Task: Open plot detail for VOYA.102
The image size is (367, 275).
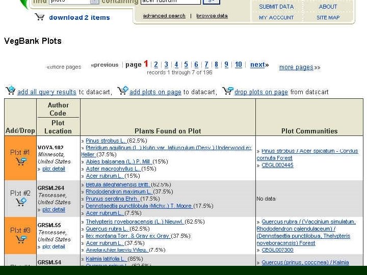Action: [x=54, y=169]
